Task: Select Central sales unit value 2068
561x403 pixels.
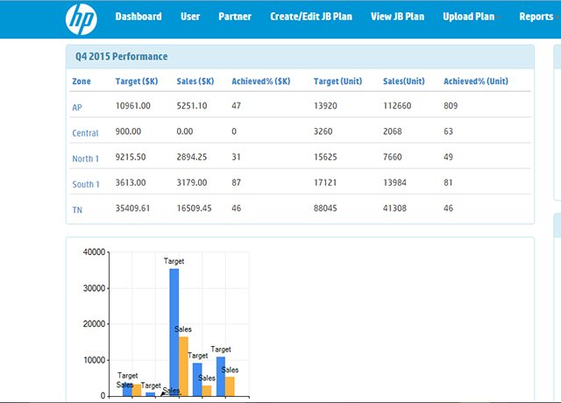Action: [x=393, y=131]
